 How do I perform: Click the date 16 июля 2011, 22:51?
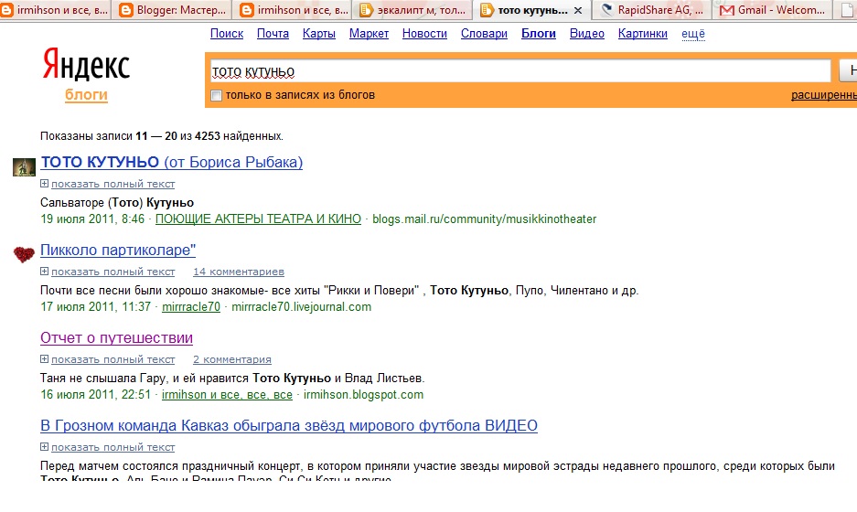[96, 395]
